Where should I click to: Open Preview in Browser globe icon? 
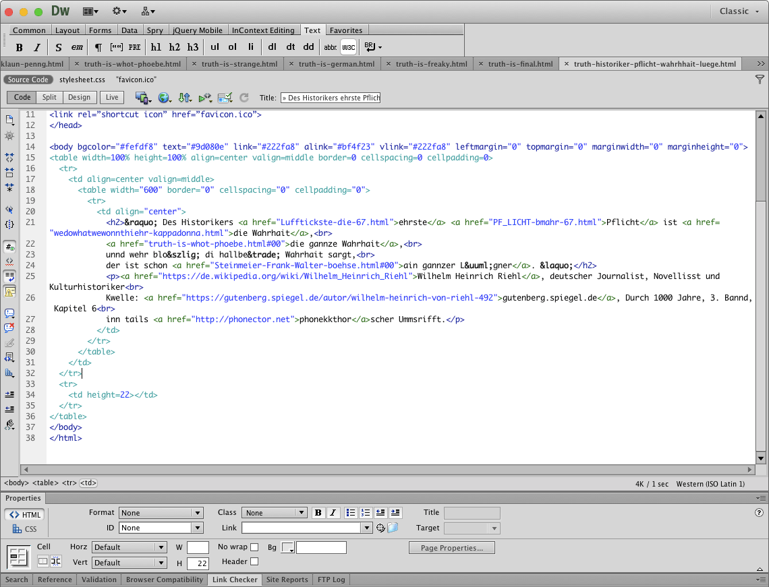click(164, 98)
